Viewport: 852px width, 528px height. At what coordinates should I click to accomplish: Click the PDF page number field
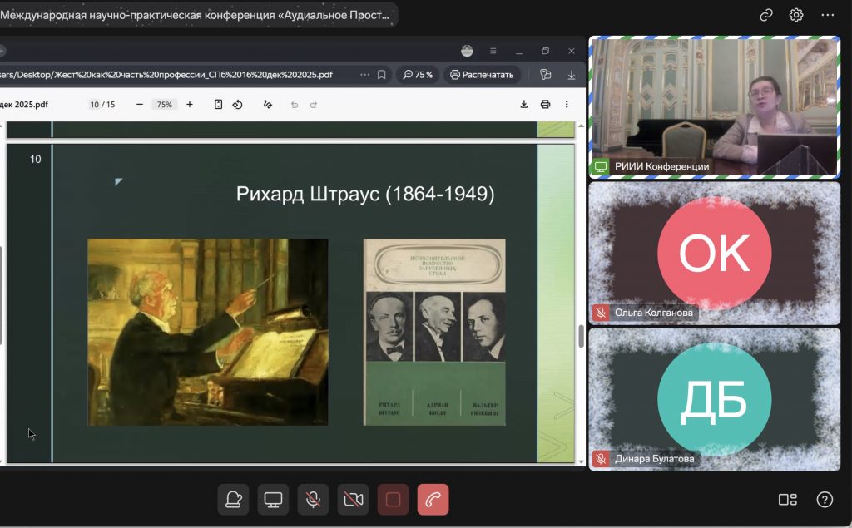click(x=95, y=105)
